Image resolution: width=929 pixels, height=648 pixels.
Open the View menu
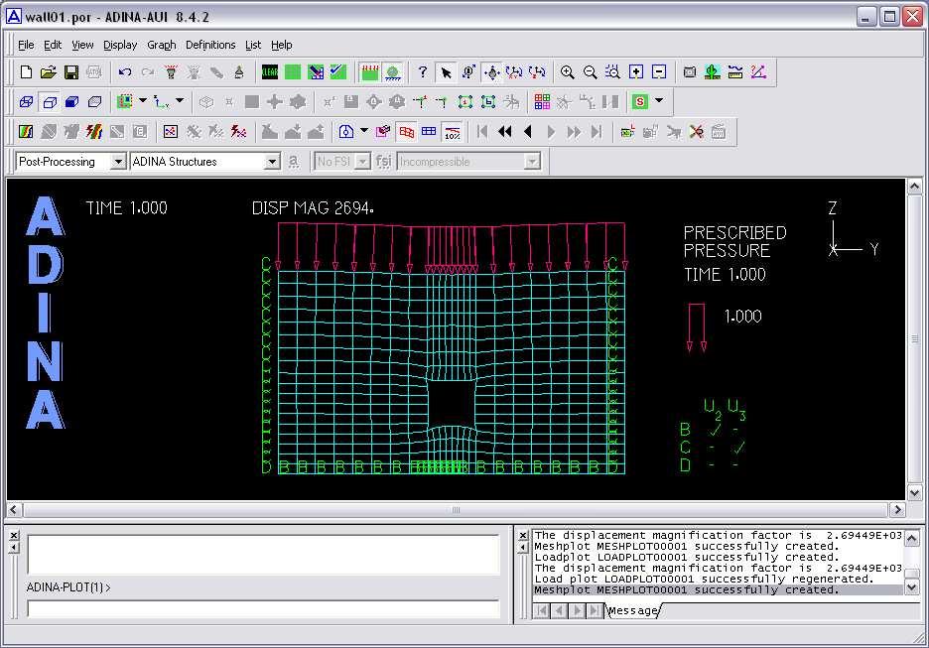click(x=82, y=45)
